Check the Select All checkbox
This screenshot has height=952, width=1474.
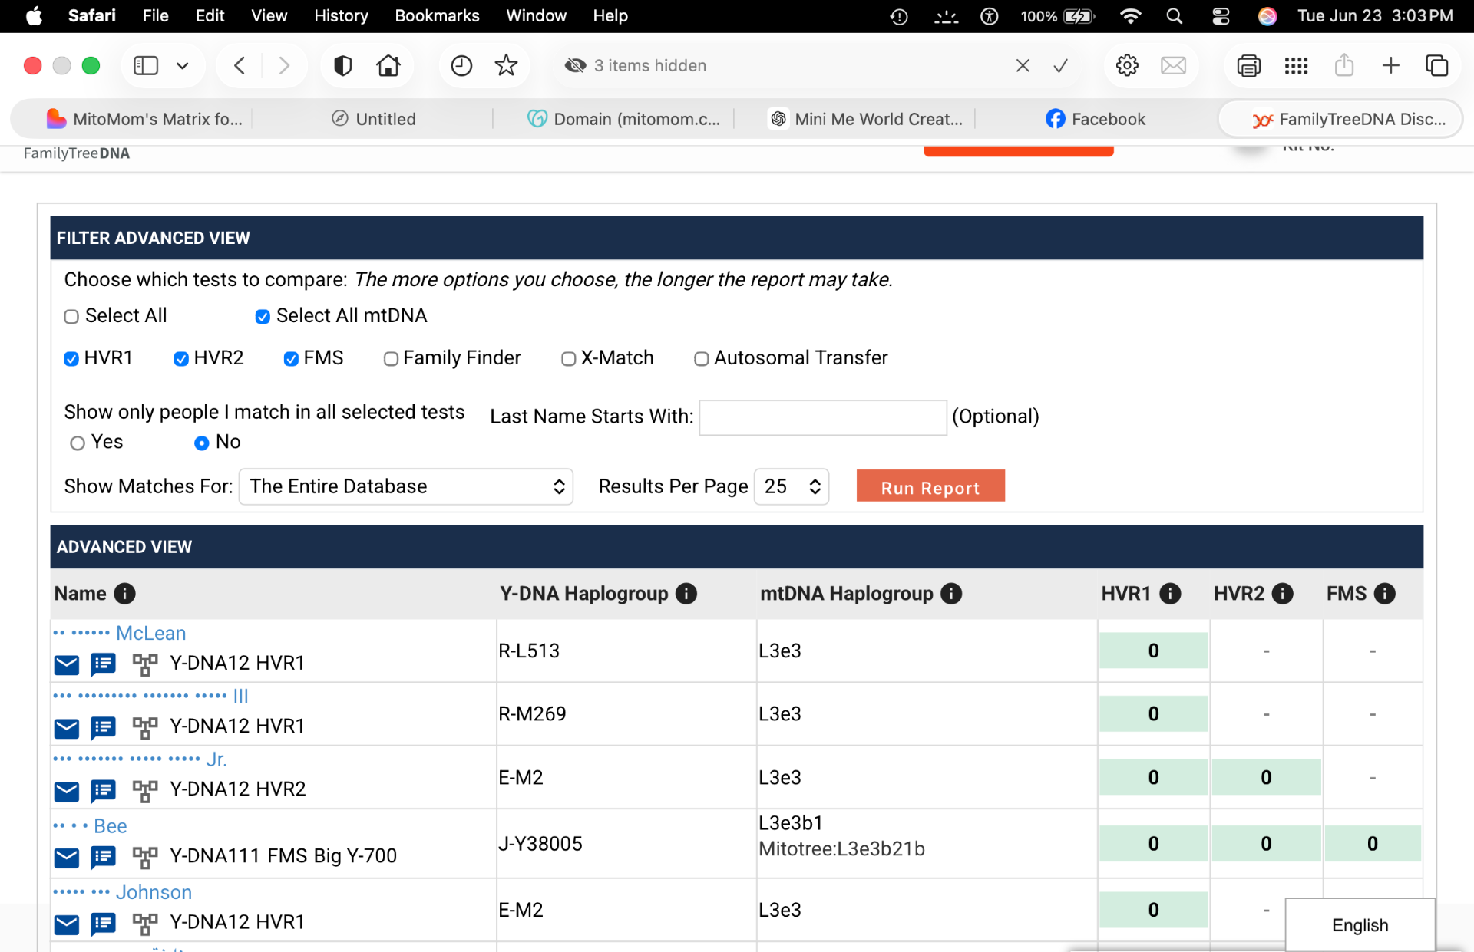tap(71, 317)
